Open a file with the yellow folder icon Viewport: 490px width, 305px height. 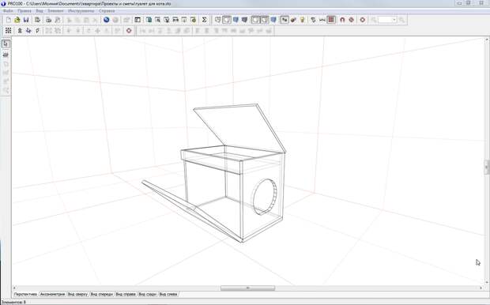click(17, 20)
